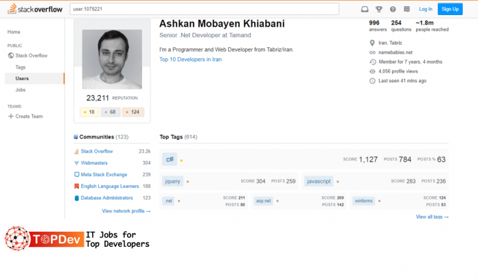Expand the View all tags link
478x279 pixels.
431,217
